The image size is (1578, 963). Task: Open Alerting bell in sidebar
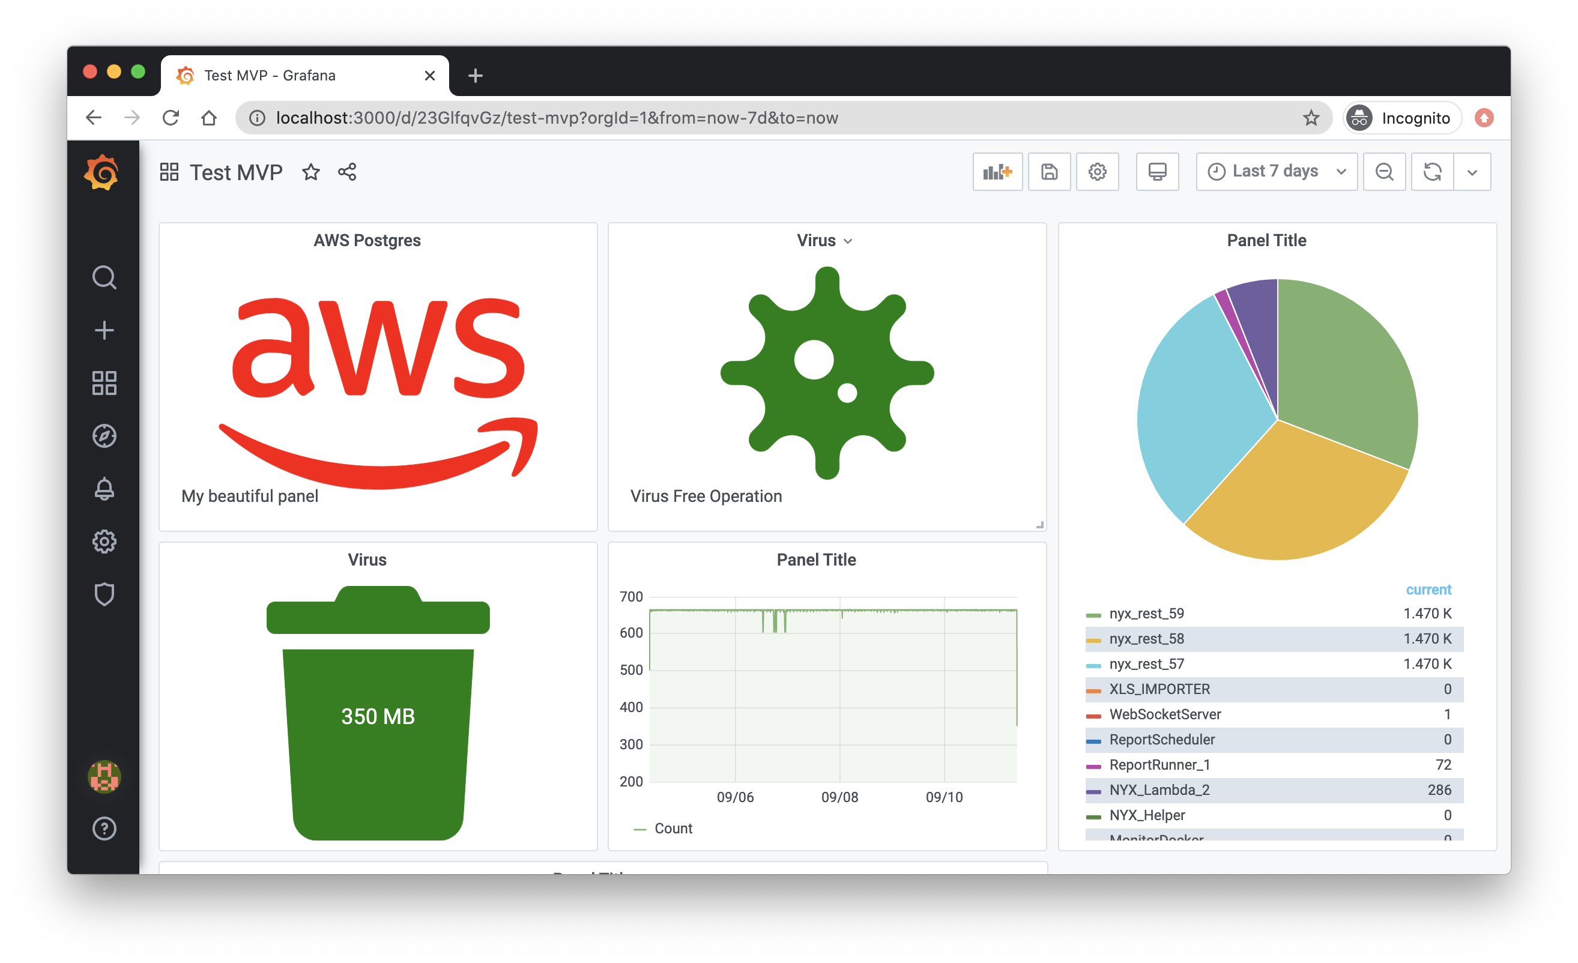[x=104, y=489]
